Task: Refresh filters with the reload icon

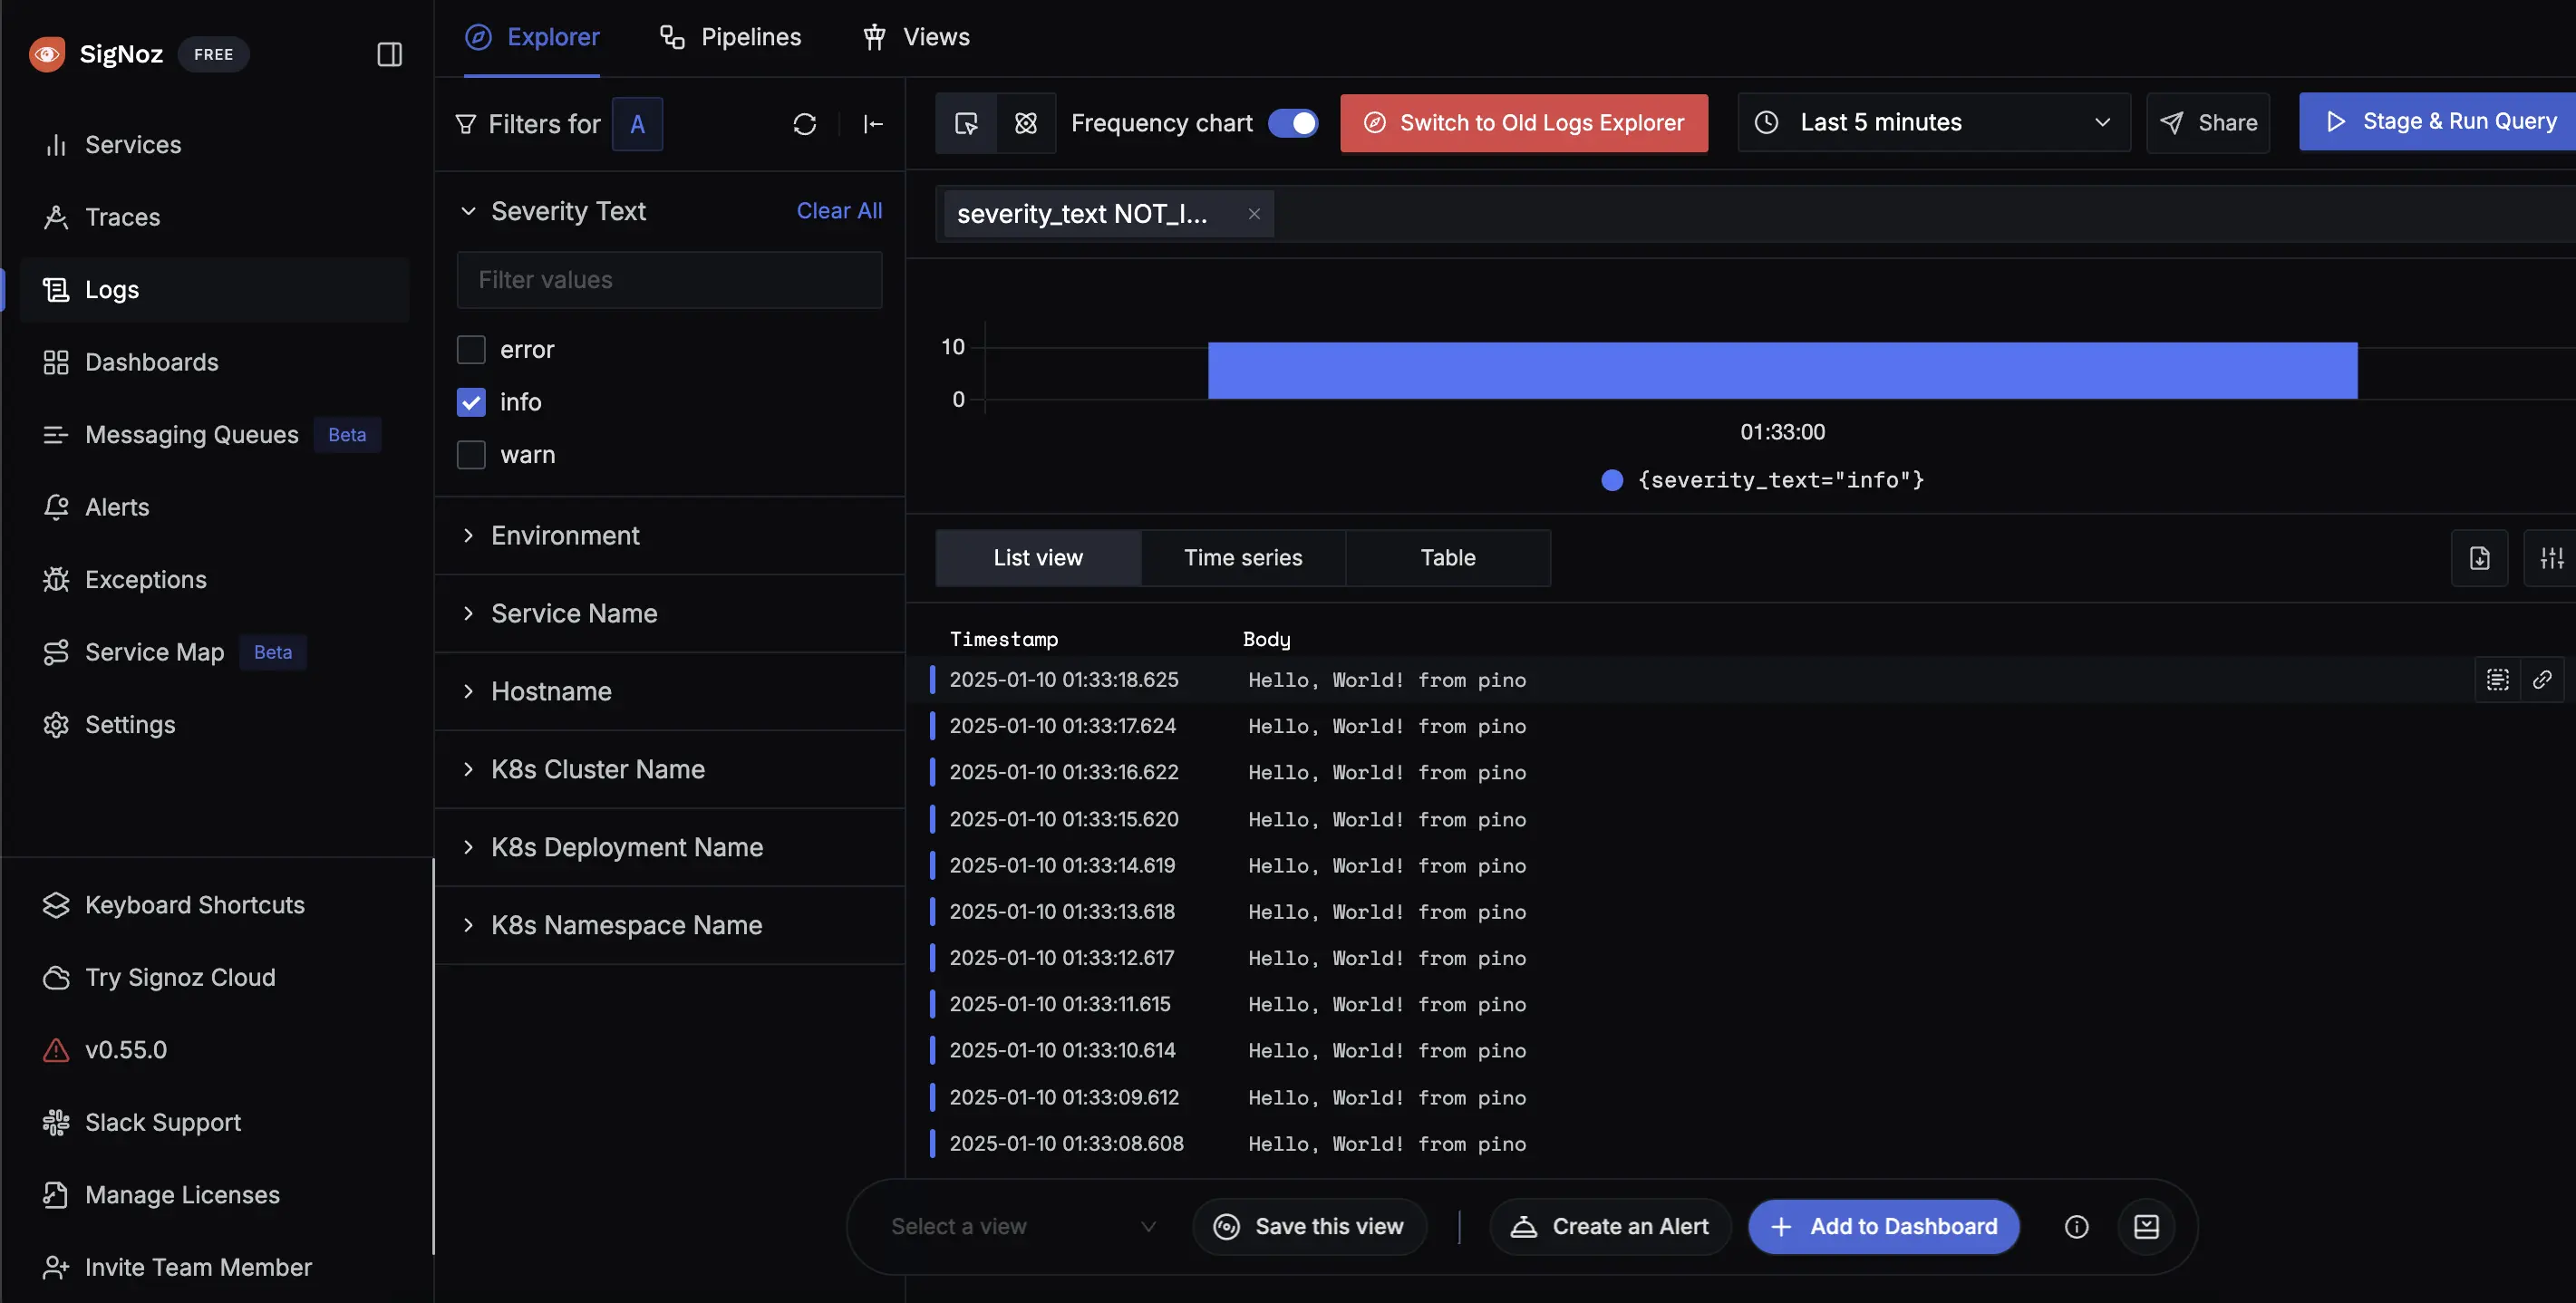Action: (804, 124)
